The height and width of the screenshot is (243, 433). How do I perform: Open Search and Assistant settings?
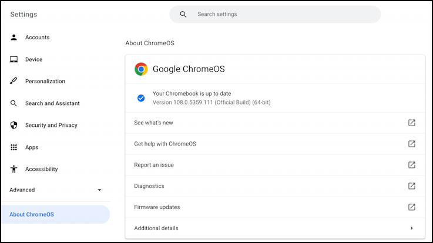pos(52,103)
